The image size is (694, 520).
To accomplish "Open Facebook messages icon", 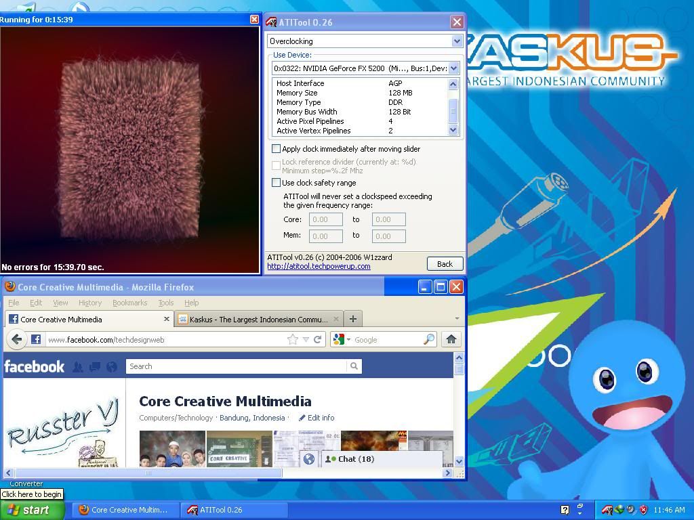I will (95, 366).
